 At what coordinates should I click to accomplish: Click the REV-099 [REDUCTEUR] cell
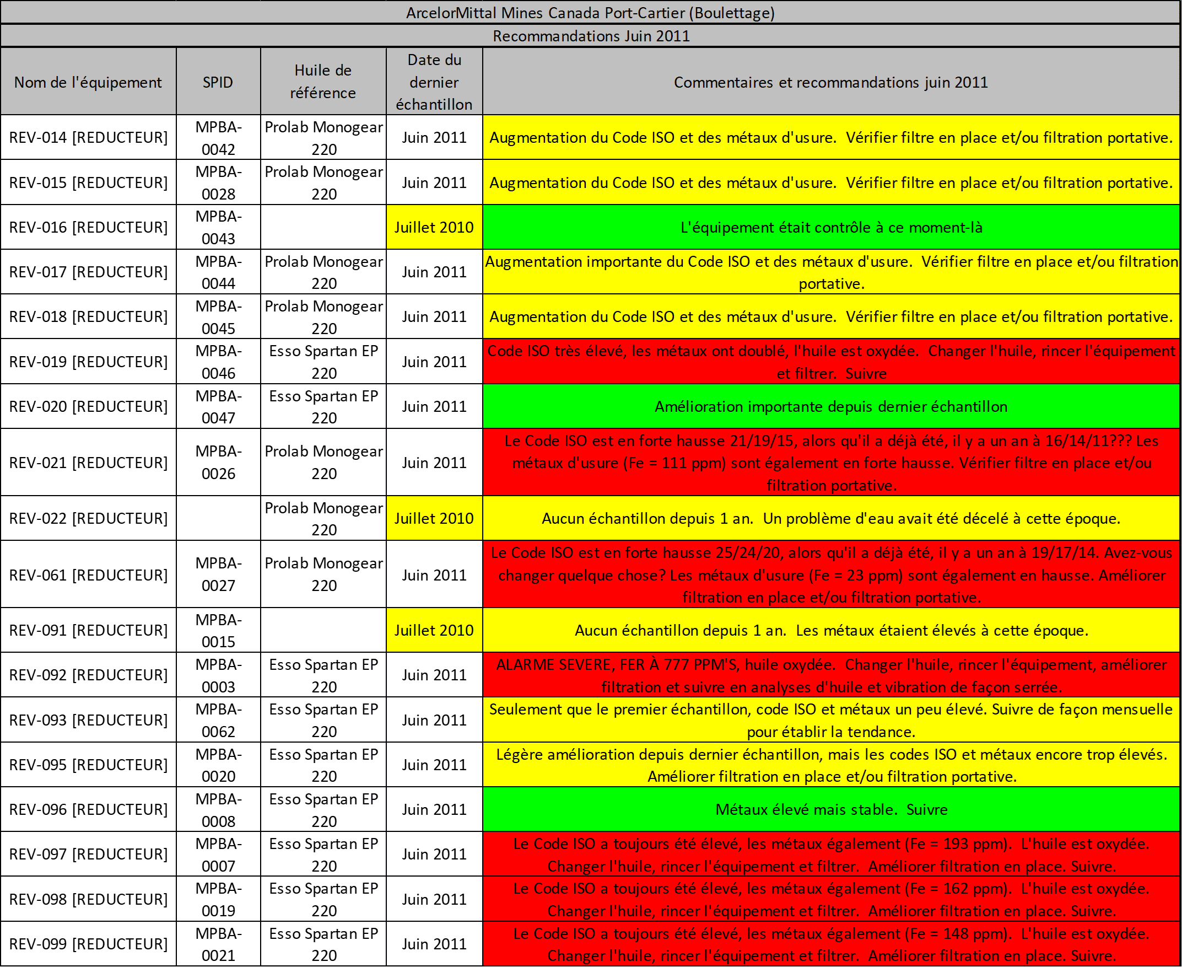89,944
